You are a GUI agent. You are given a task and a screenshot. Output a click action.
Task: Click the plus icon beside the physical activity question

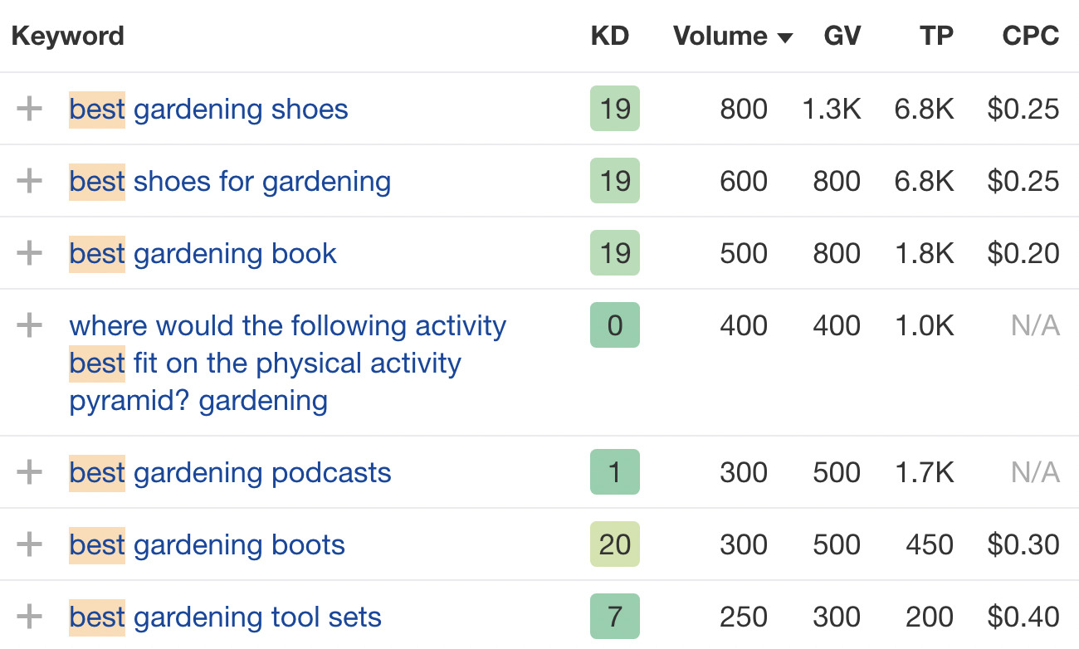pos(30,325)
